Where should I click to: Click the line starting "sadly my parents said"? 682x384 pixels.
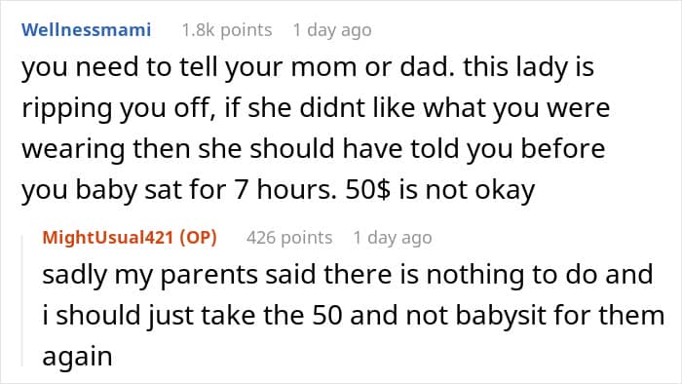coord(348,275)
